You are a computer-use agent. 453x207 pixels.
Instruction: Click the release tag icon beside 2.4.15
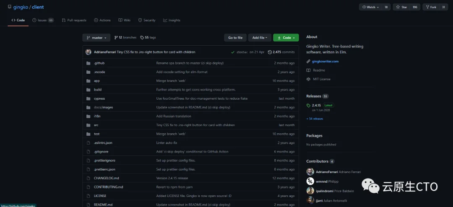click(x=309, y=105)
